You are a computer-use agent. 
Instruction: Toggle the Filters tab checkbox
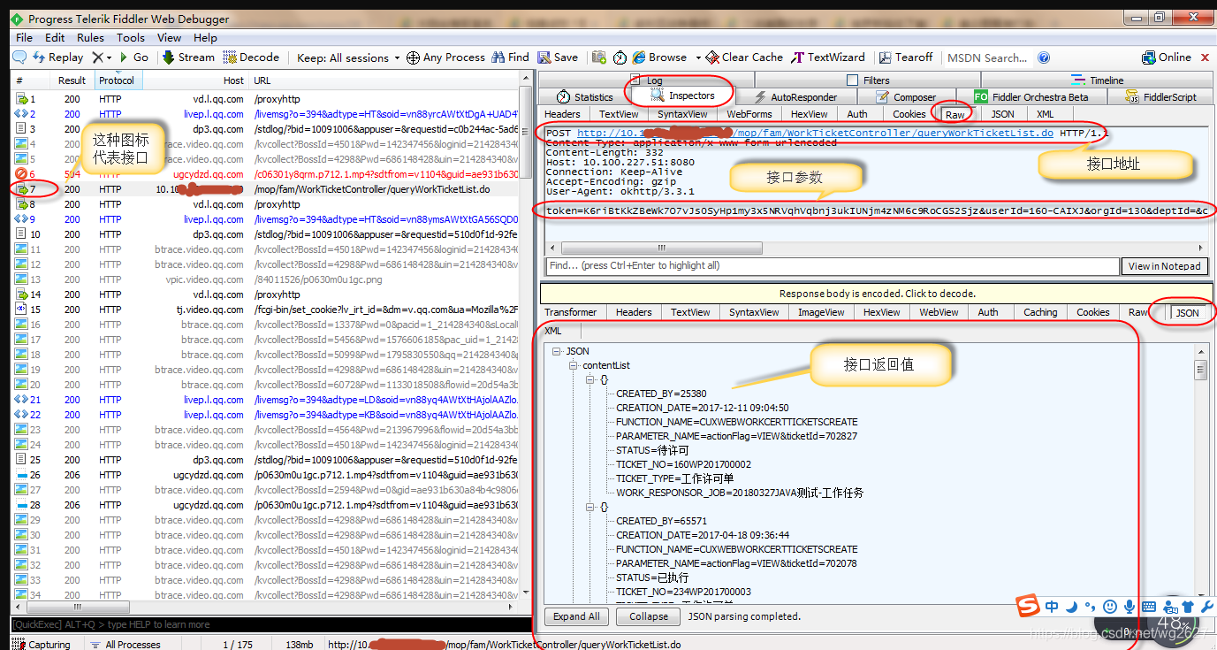pos(852,80)
